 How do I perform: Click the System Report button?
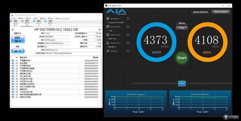[x=221, y=12]
